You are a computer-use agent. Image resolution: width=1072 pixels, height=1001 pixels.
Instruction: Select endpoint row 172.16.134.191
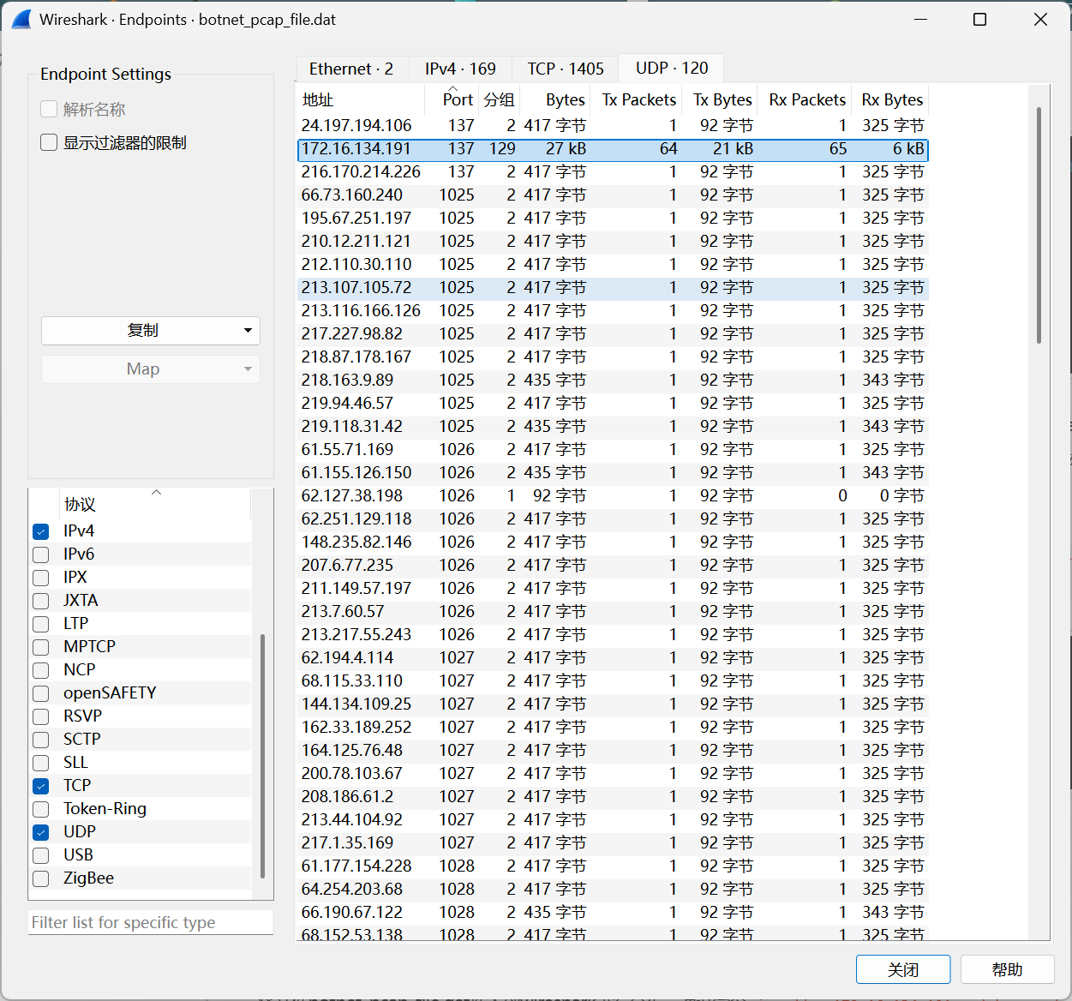tap(613, 149)
